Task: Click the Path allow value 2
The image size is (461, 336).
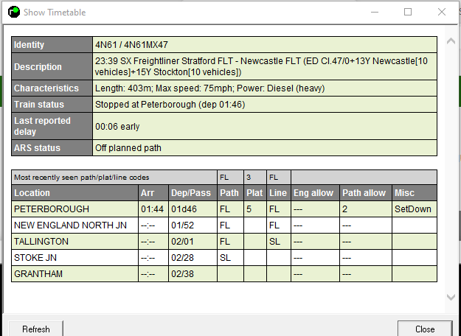Action: tap(366, 209)
